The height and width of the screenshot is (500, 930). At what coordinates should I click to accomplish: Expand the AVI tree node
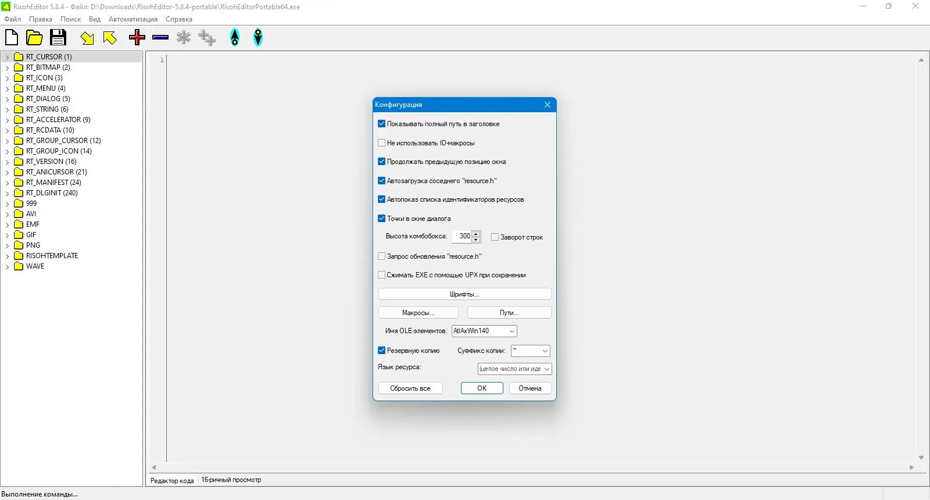[7, 214]
